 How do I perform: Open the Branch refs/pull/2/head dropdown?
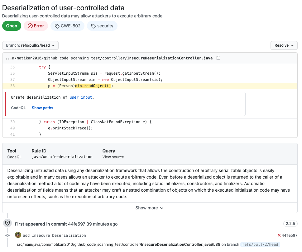(30, 45)
